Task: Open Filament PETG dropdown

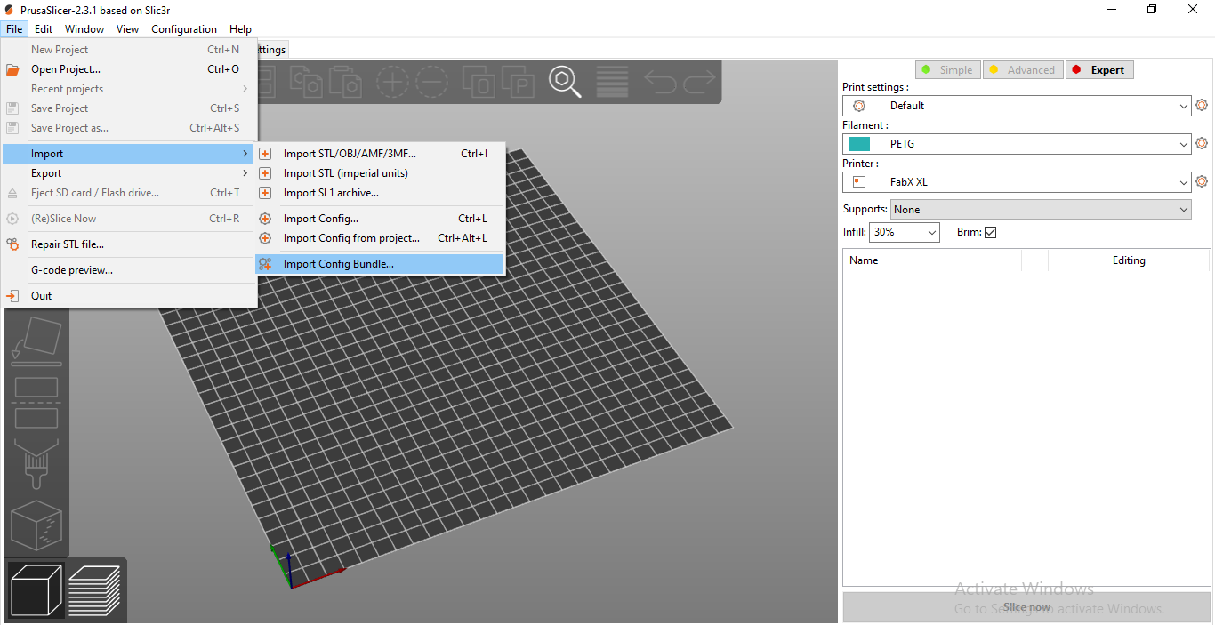Action: coord(1017,144)
